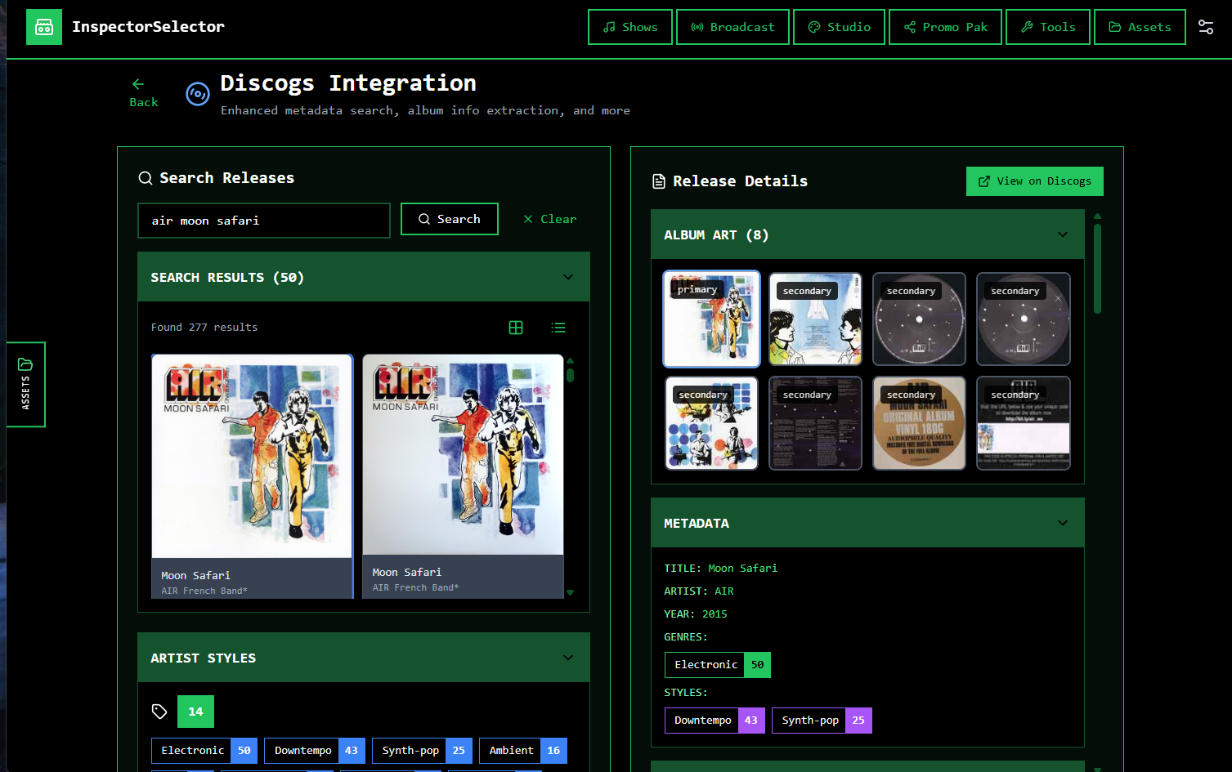Open the settings sliders icon
Image resolution: width=1232 pixels, height=772 pixels.
point(1206,27)
